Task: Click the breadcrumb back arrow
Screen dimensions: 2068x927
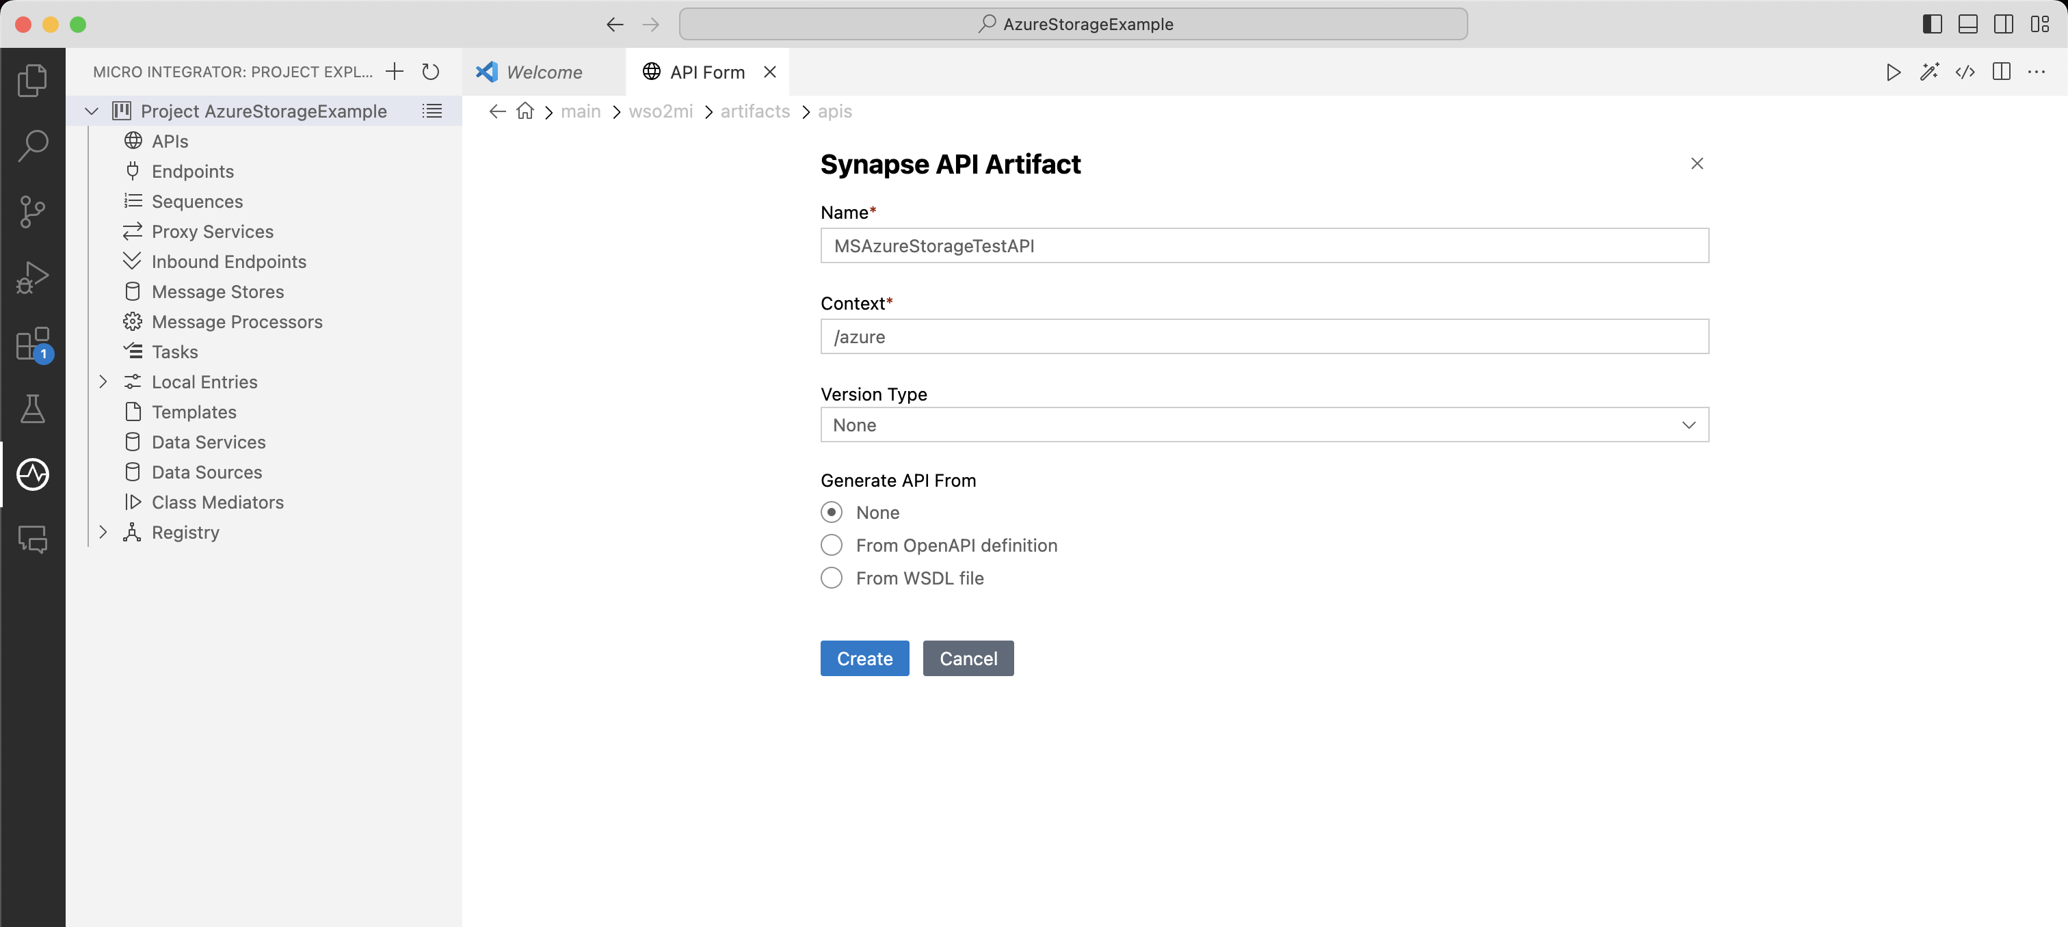Action: pos(498,111)
